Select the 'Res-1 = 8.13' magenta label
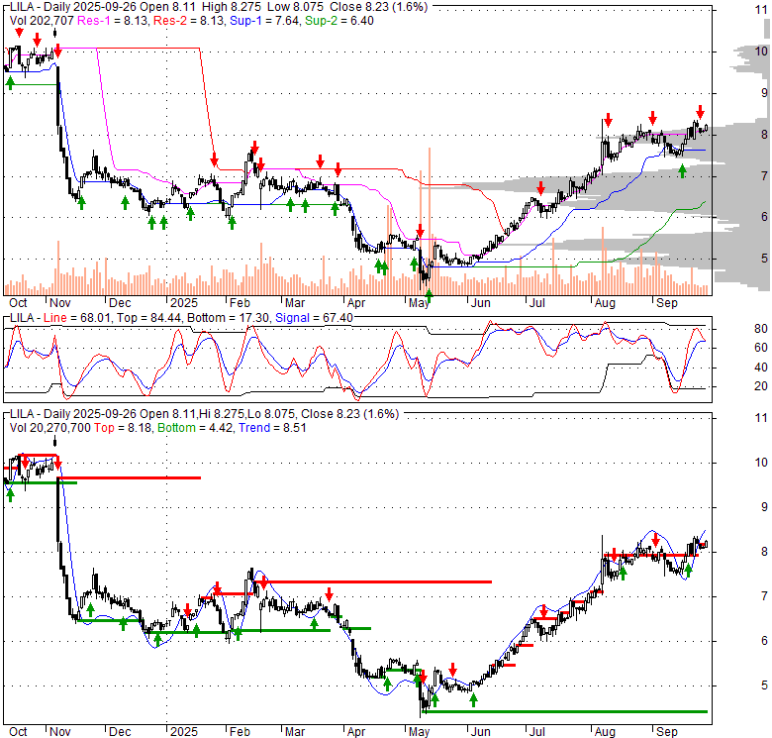This screenshot has height=738, width=772. [113, 21]
